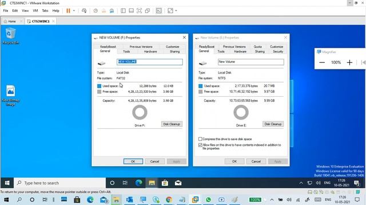Click Disk Cleanup for Drive E:
The image size is (366, 205).
(273, 124)
